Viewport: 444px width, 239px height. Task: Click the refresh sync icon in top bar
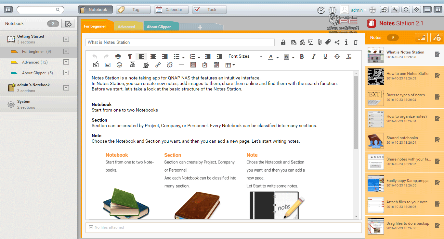click(406, 10)
